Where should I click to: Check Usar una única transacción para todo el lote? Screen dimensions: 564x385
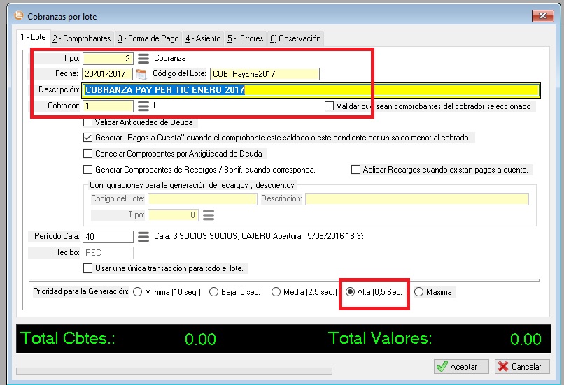pos(87,268)
